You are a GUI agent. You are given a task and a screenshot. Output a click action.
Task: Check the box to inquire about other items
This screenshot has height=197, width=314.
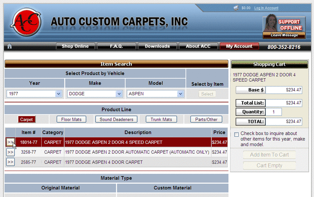pos(236,134)
